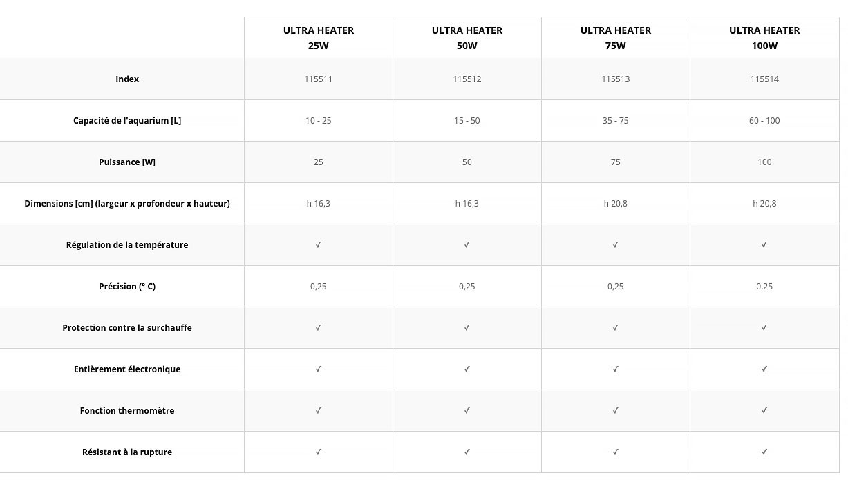Click index number 115511

pyautogui.click(x=318, y=79)
